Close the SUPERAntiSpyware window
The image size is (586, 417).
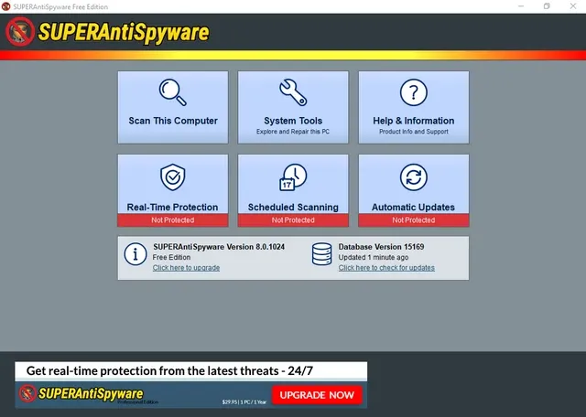pos(573,6)
